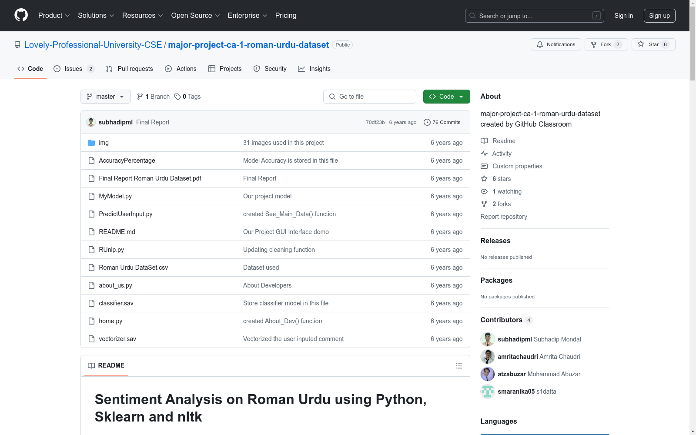Open the about_us.py file
The image size is (696, 435).
[x=115, y=285]
